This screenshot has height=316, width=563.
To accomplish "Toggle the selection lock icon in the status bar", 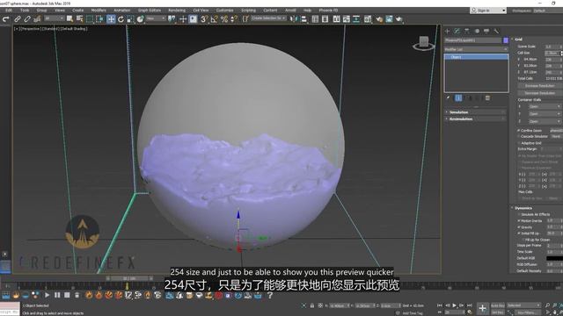I will click(x=312, y=305).
